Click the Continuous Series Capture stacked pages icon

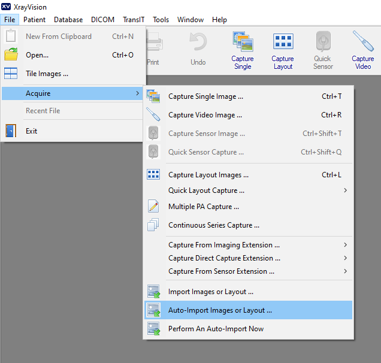click(x=153, y=225)
